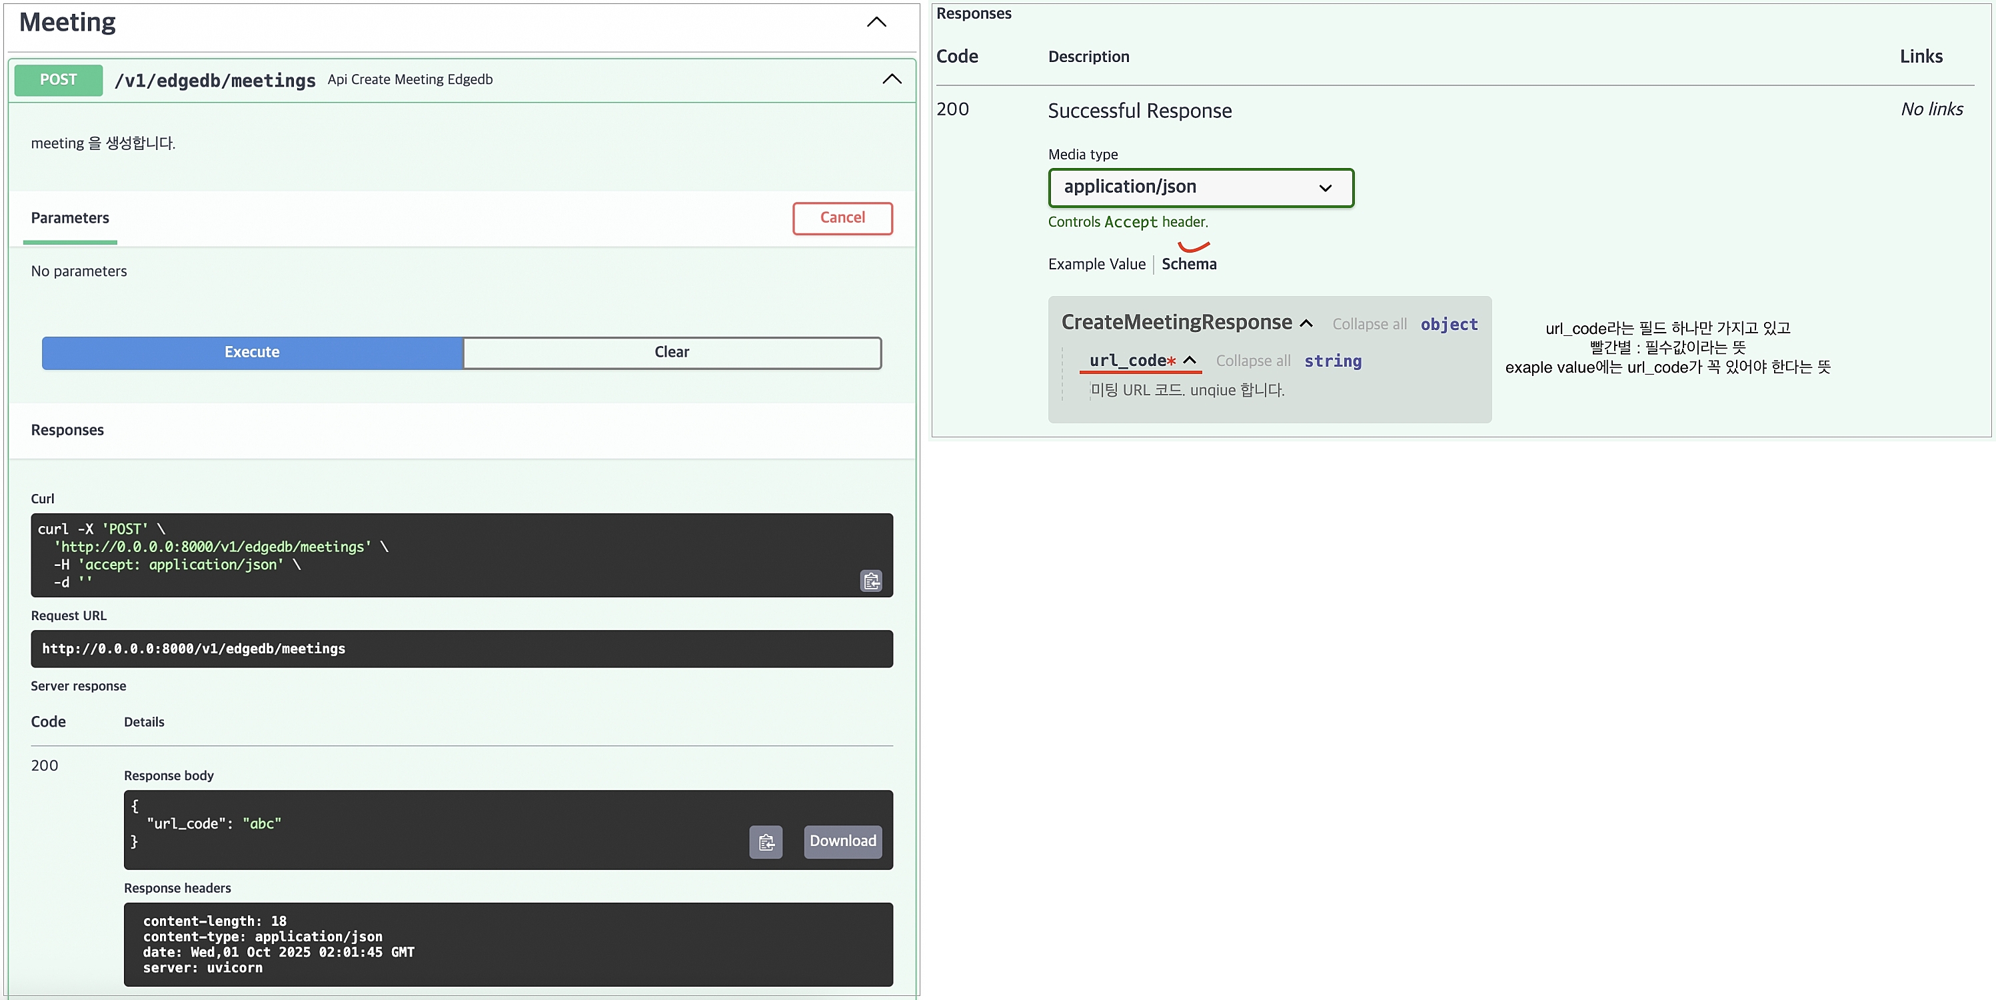Open the application/json media type dropdown

click(1200, 187)
